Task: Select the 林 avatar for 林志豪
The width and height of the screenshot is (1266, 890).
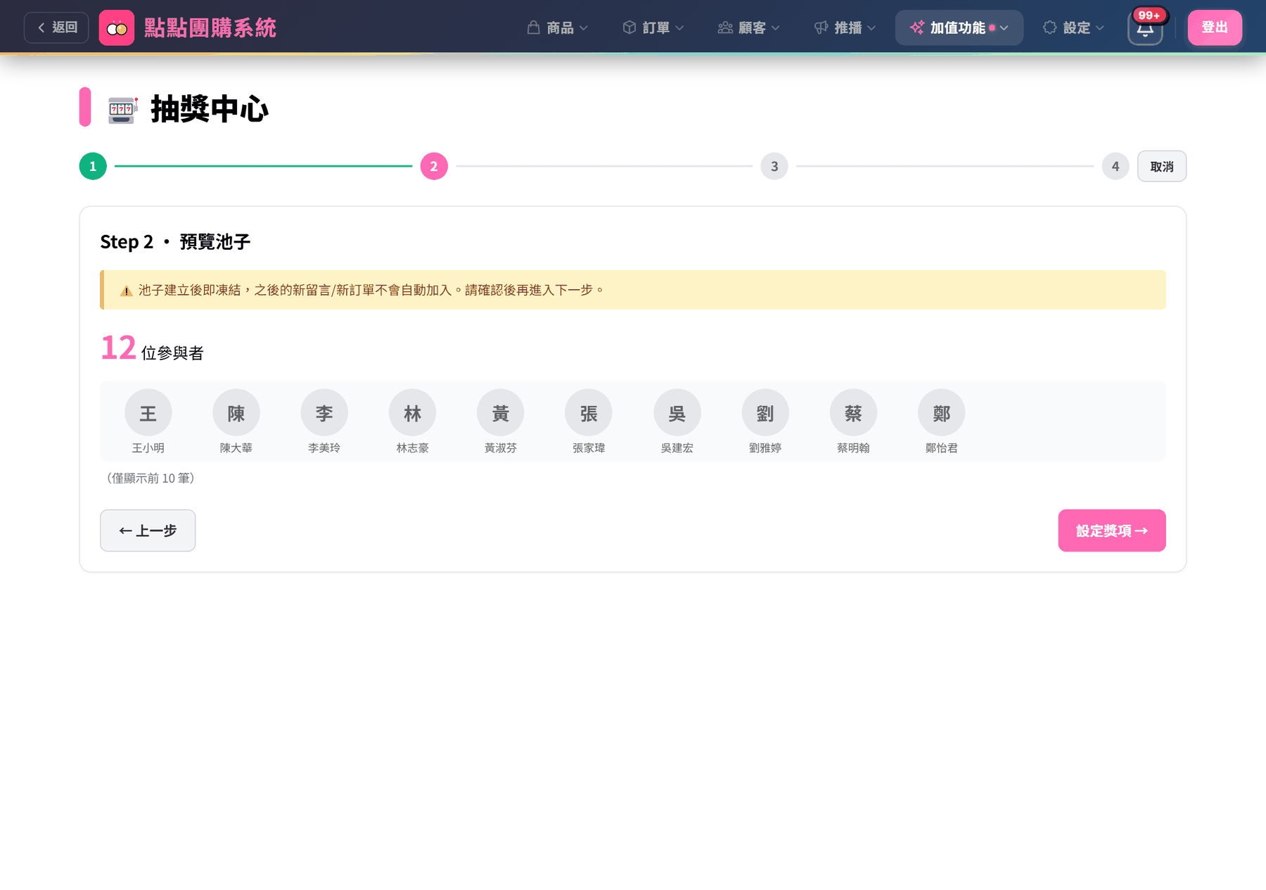Action: coord(413,413)
